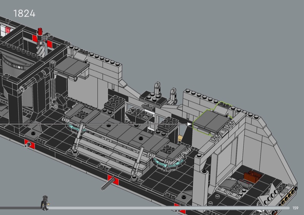Screen dimensions: 304x215
Task: Click the gray axle protruding from side
Action: [x=107, y=185]
